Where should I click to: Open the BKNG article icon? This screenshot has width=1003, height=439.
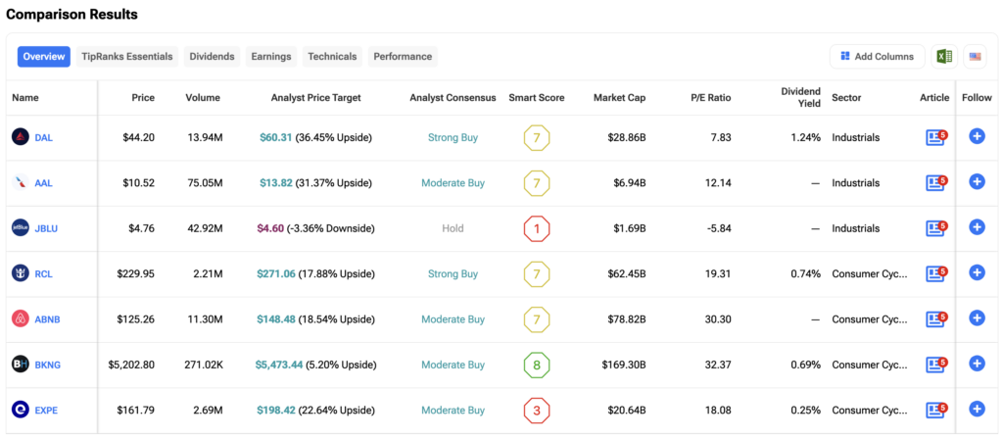pos(935,365)
